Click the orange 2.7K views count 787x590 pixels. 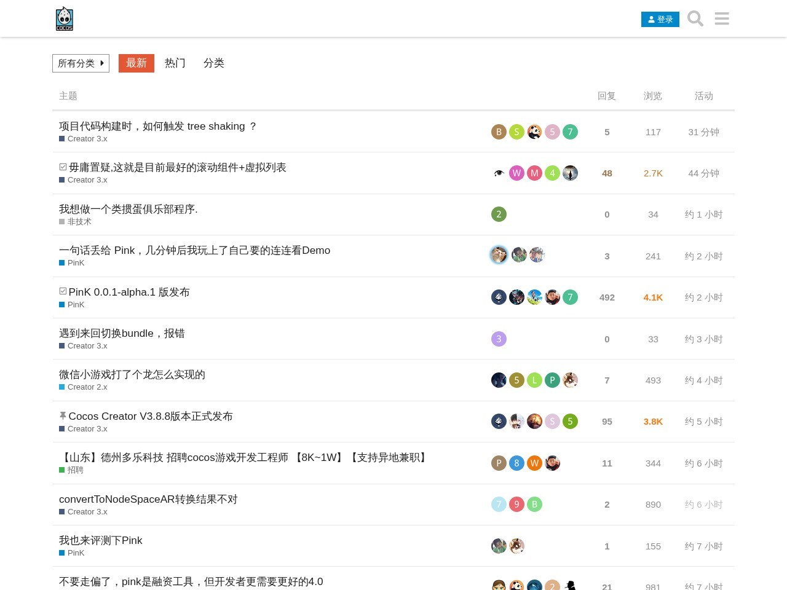(x=653, y=173)
